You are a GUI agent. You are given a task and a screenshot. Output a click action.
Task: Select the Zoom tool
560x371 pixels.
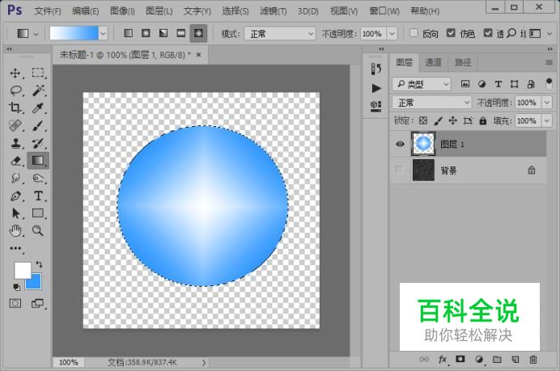[x=38, y=231]
